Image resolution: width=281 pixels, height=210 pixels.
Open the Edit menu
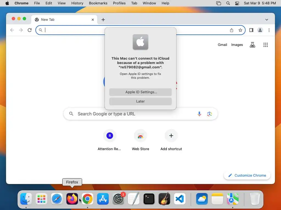click(49, 3)
